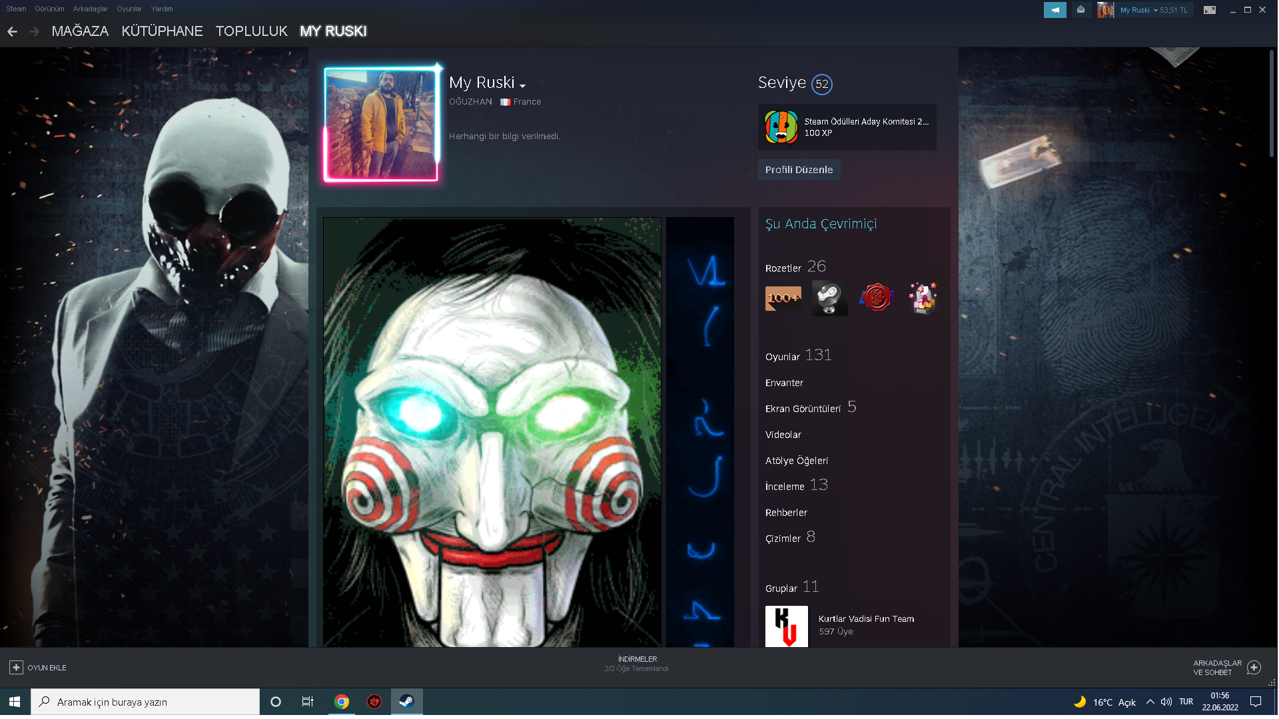Open Cortana circle on taskbar
This screenshot has width=1279, height=719.
click(x=276, y=702)
